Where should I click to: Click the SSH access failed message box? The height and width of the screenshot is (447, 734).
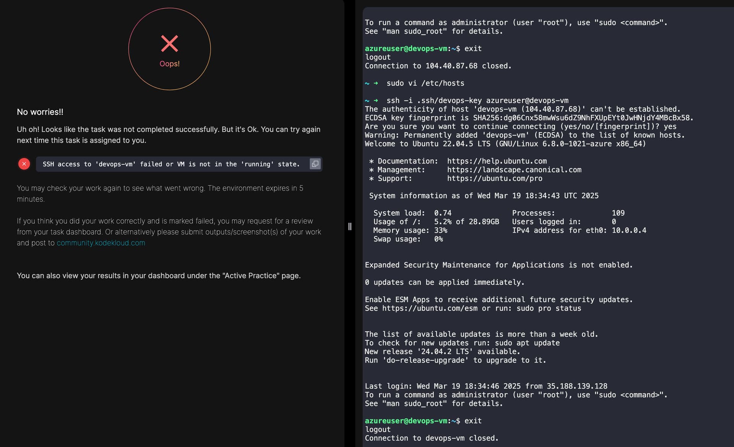point(171,164)
